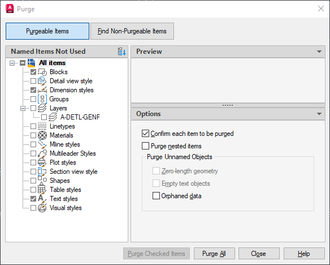Select the Purgeable Items tab
Image resolution: width=330 pixels, height=265 pixels.
(x=47, y=31)
